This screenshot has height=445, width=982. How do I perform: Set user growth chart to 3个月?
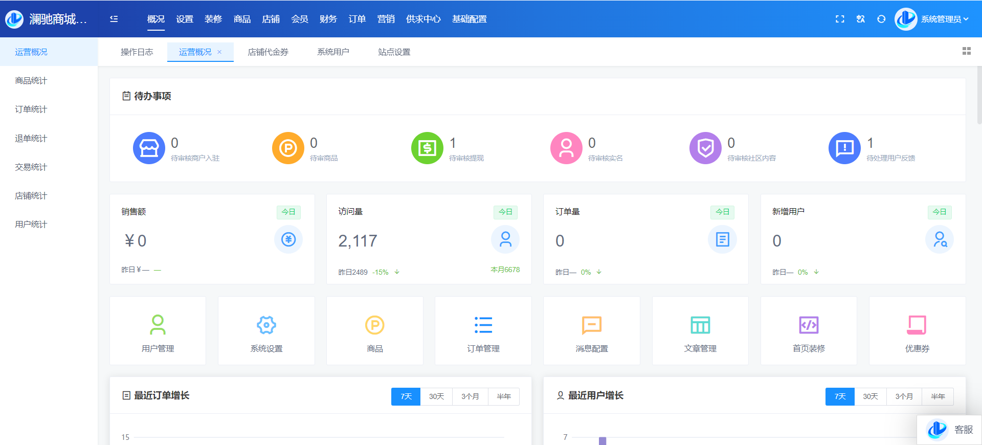tap(904, 396)
